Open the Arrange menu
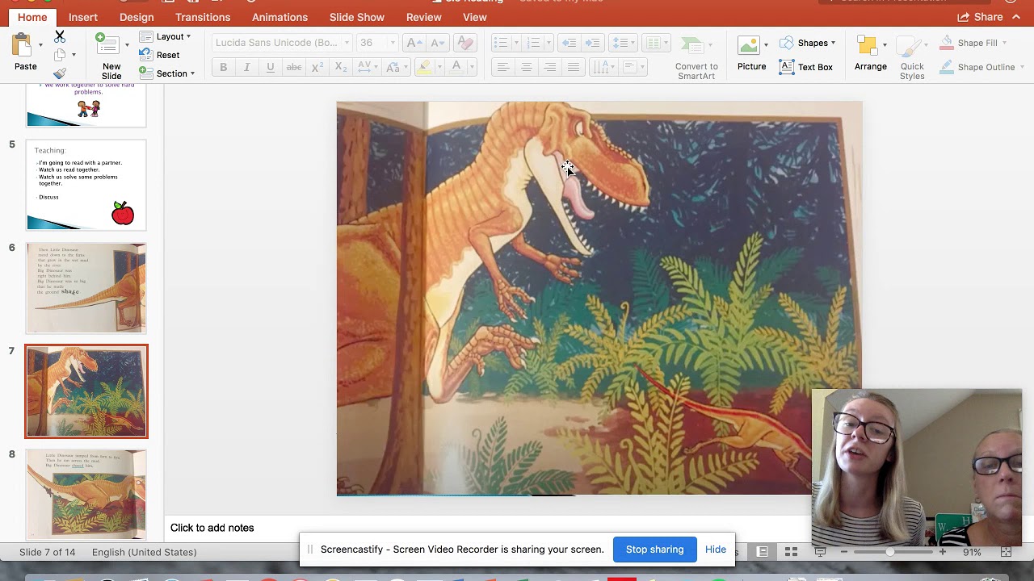Screen dimensions: 1034x581 (x=871, y=54)
